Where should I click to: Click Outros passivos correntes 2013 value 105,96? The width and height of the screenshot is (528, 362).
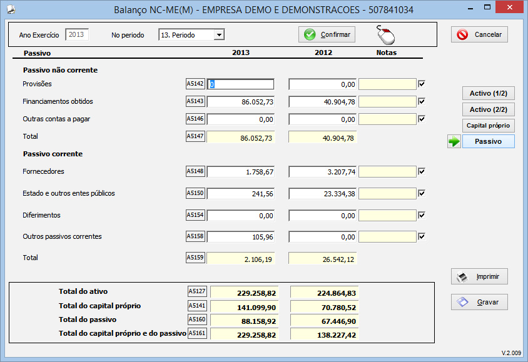tap(241, 237)
